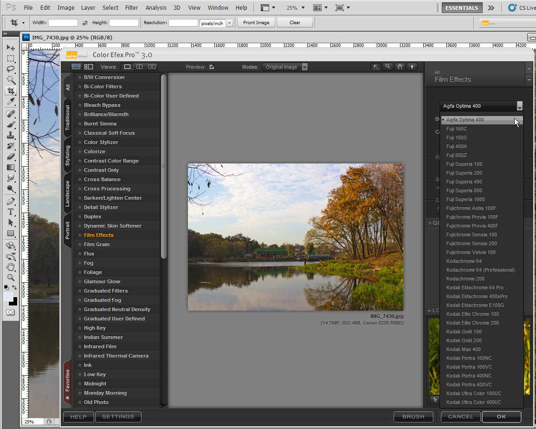Select the Photoshop Zoom tool
Viewport: 536px width, 429px height.
[x=11, y=278]
